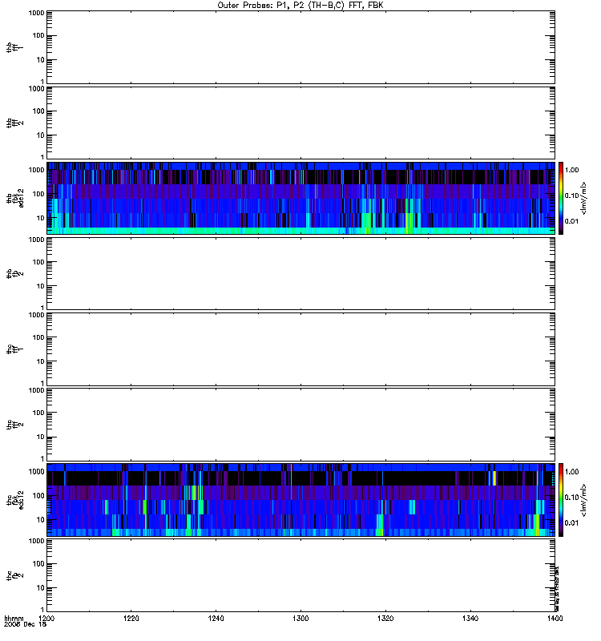Select the "thc fp 2" axis label
The height and width of the screenshot is (641, 601).
tap(14, 575)
